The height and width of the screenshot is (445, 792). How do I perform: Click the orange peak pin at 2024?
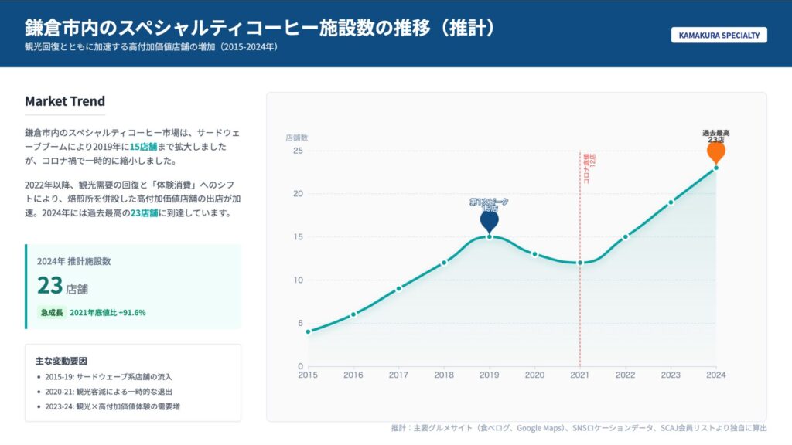(715, 151)
